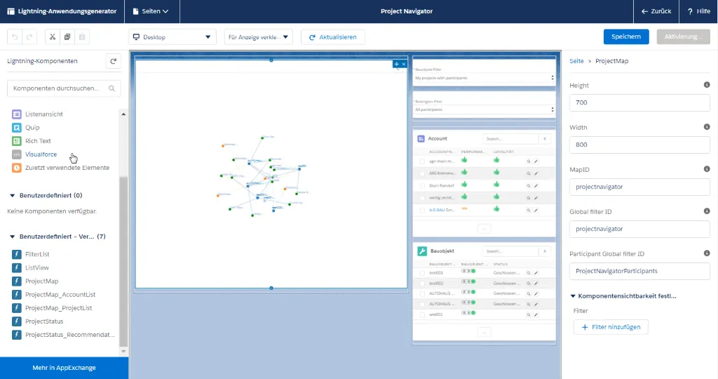Viewport: 718px width, 379px height.
Task: Click the Seite breadcrumb link
Action: tap(576, 61)
